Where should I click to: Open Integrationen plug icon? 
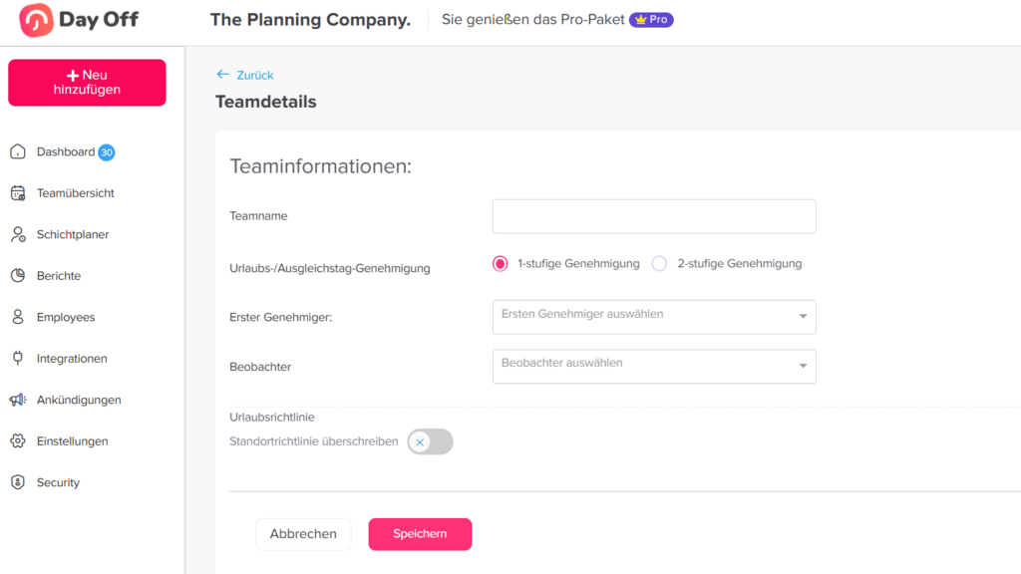click(x=17, y=359)
